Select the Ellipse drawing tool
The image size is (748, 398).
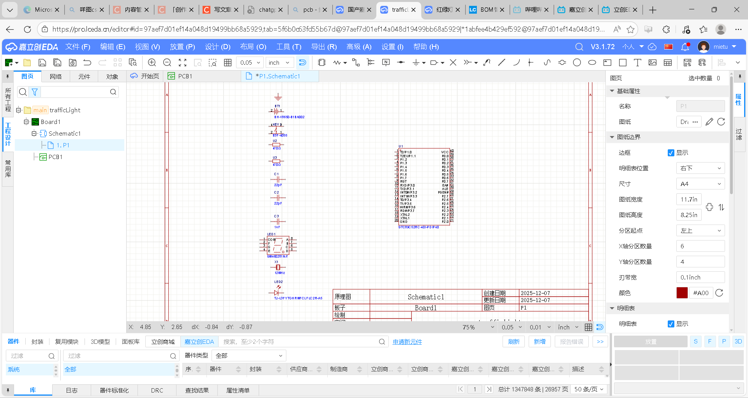[x=592, y=62]
